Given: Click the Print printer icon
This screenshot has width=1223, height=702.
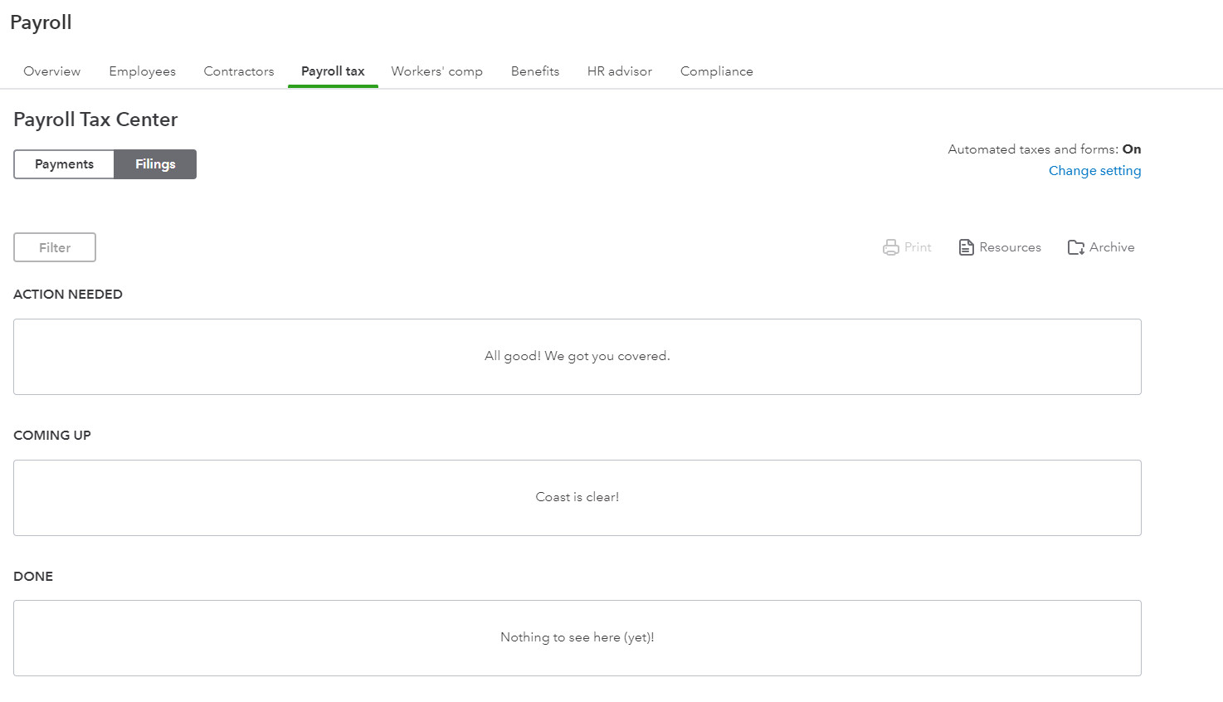Looking at the screenshot, I should 891,247.
